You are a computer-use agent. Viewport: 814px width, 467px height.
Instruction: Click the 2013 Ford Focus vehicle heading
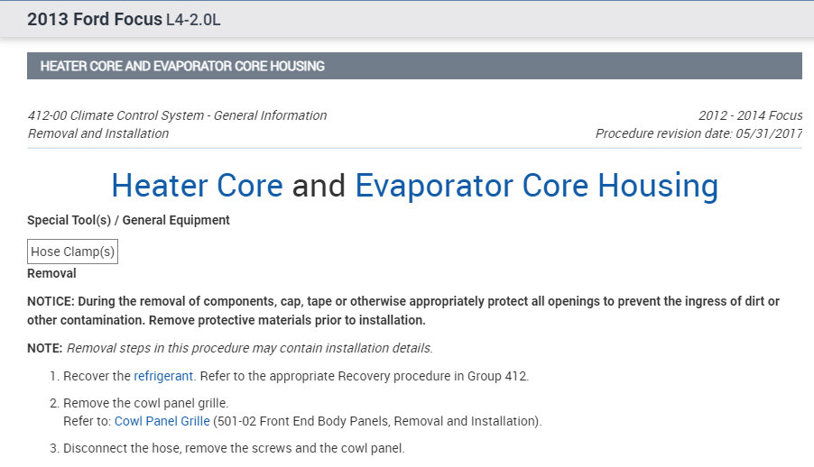(95, 19)
